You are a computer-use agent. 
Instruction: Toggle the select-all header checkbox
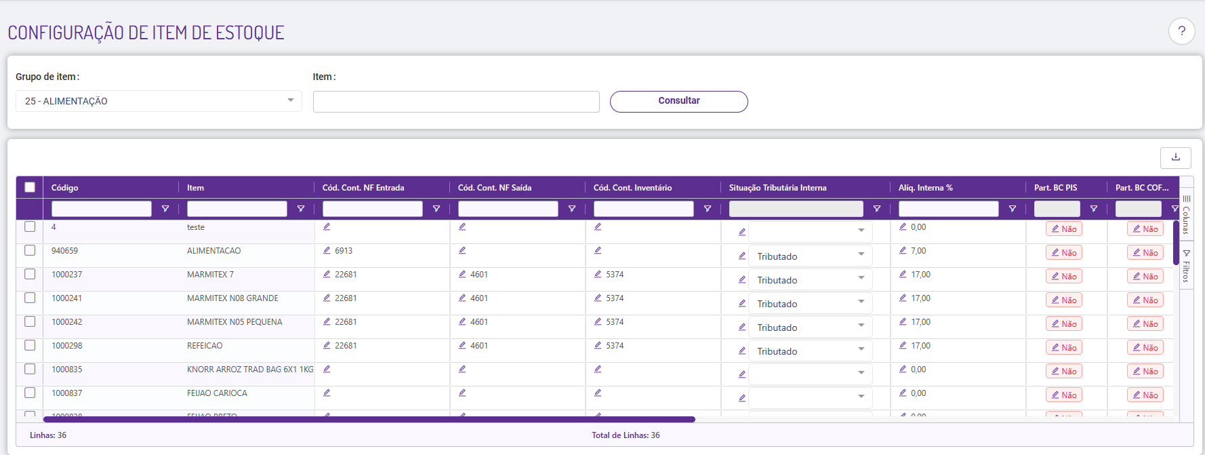click(30, 187)
